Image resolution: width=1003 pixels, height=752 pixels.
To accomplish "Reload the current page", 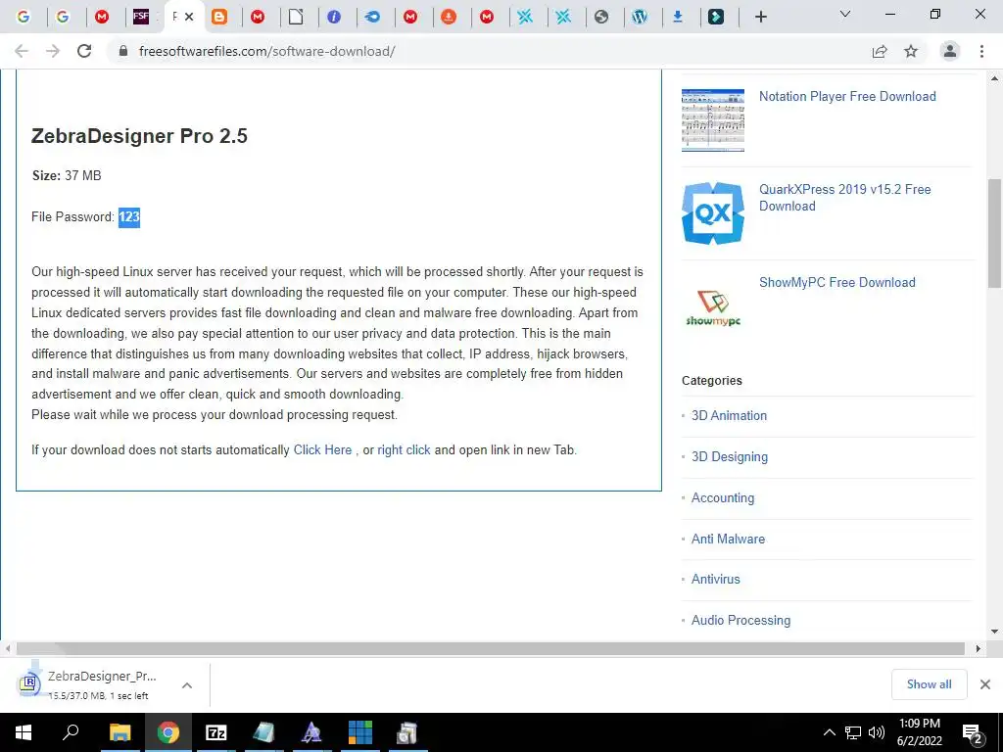I will (84, 51).
